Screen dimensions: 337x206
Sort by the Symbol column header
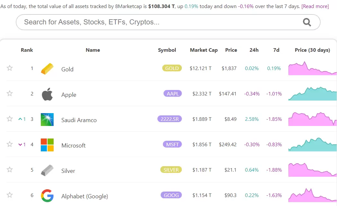tap(167, 50)
